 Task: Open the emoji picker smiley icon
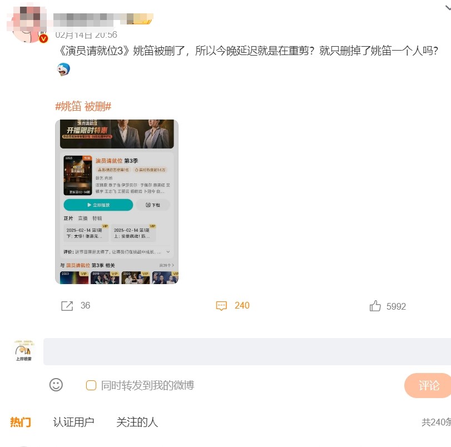(56, 385)
